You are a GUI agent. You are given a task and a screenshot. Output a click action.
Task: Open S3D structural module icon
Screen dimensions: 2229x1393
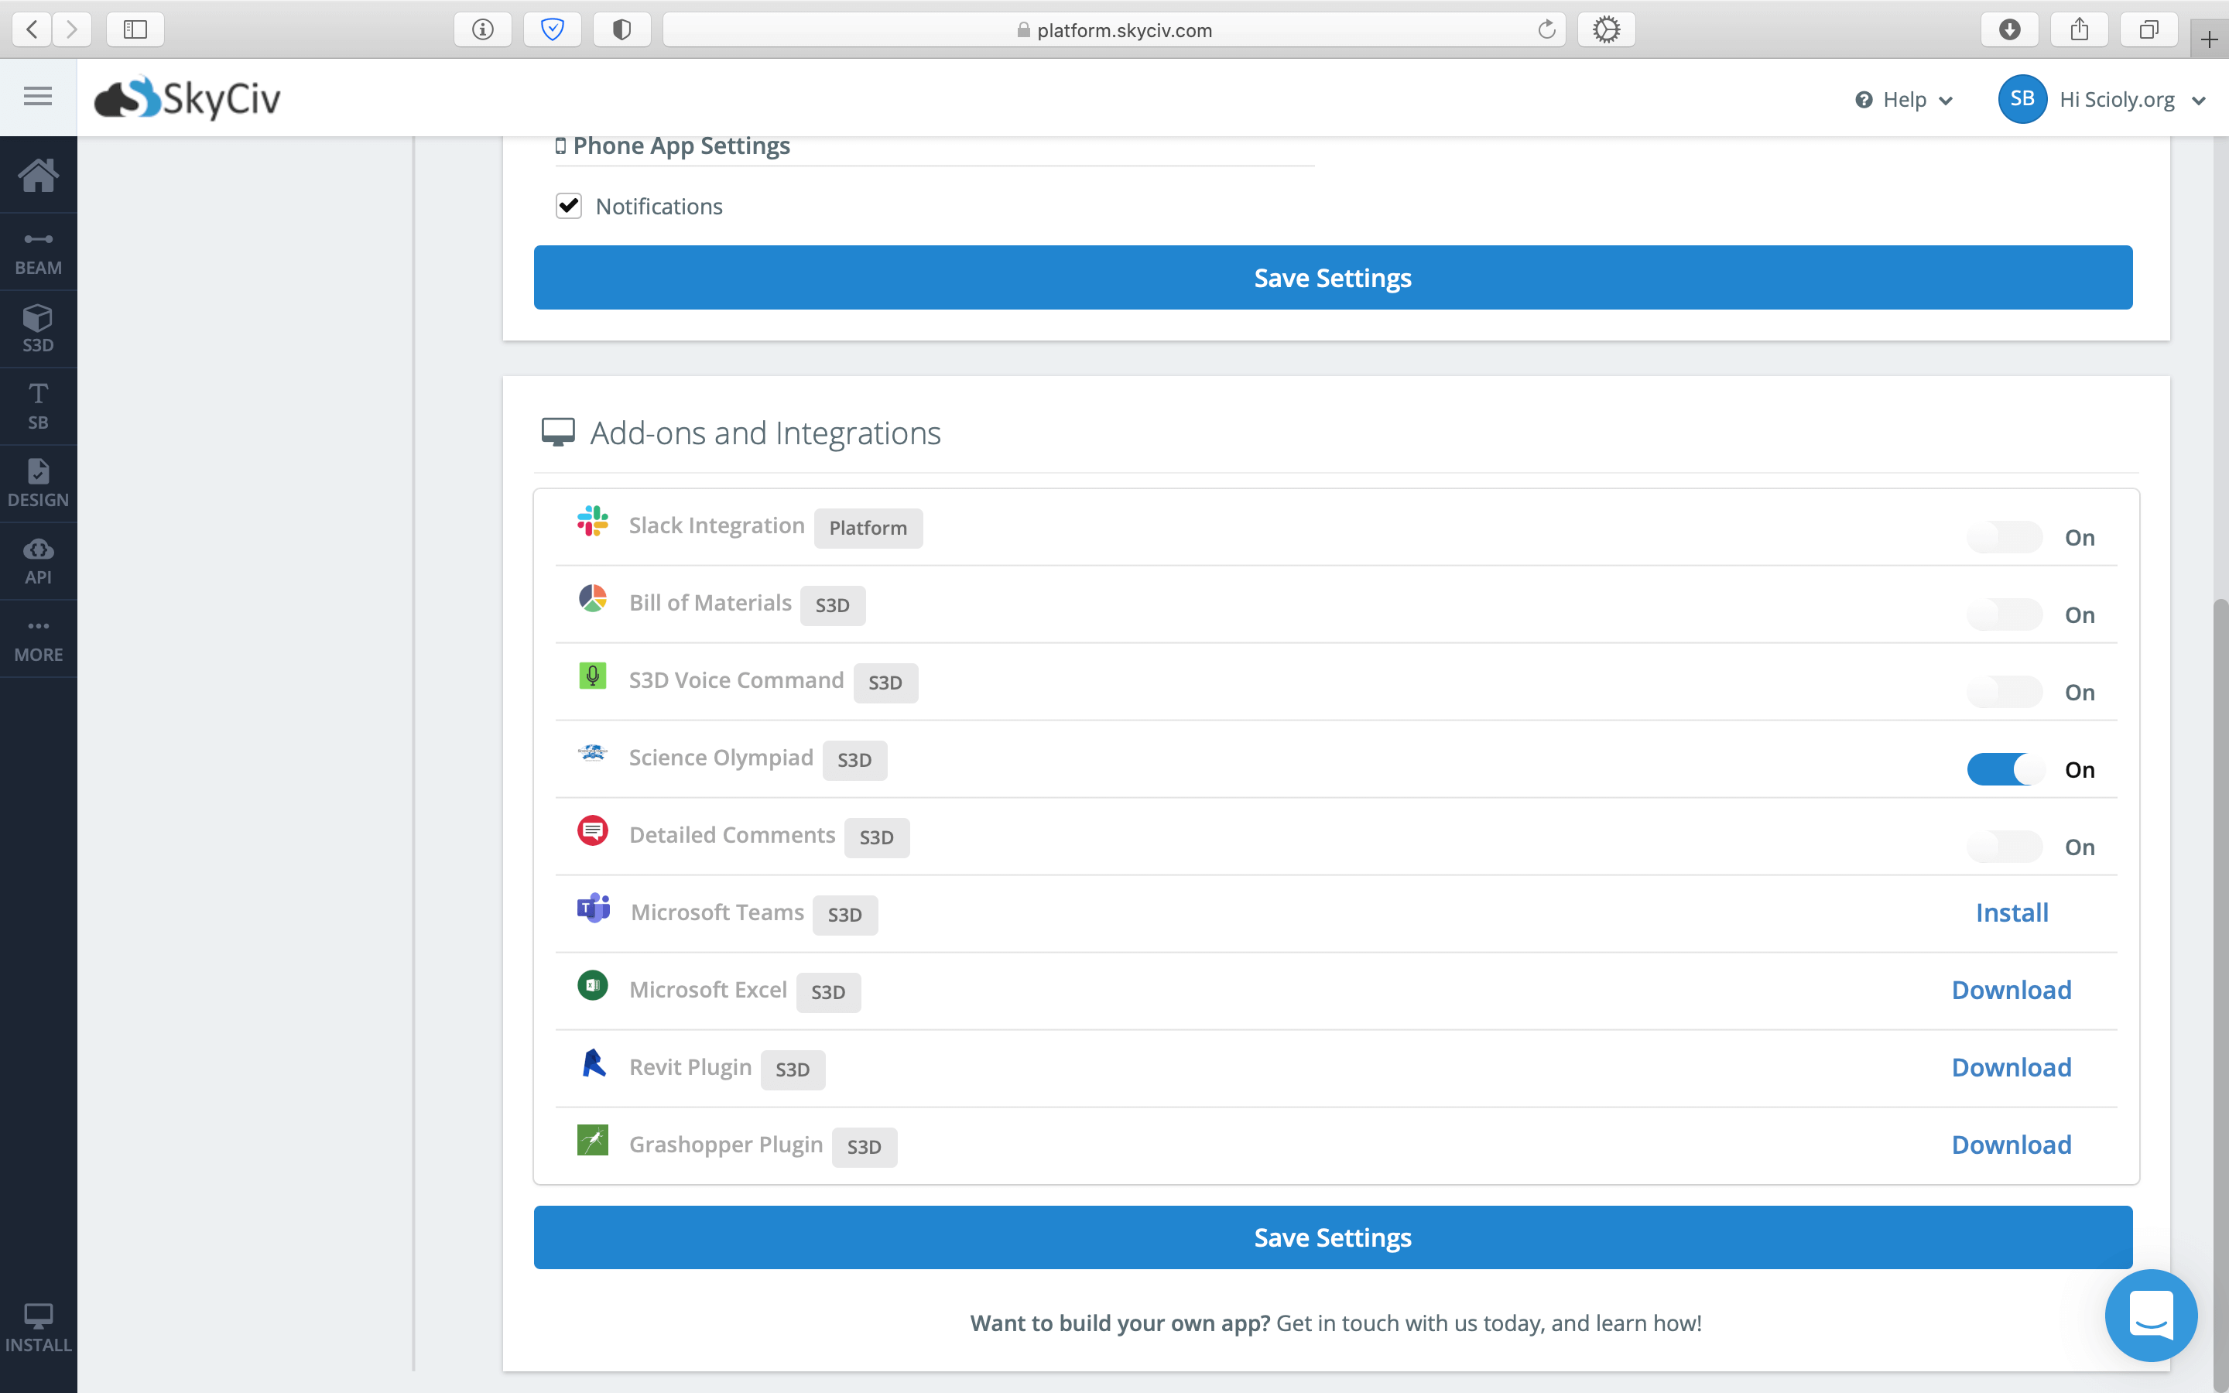tap(38, 329)
